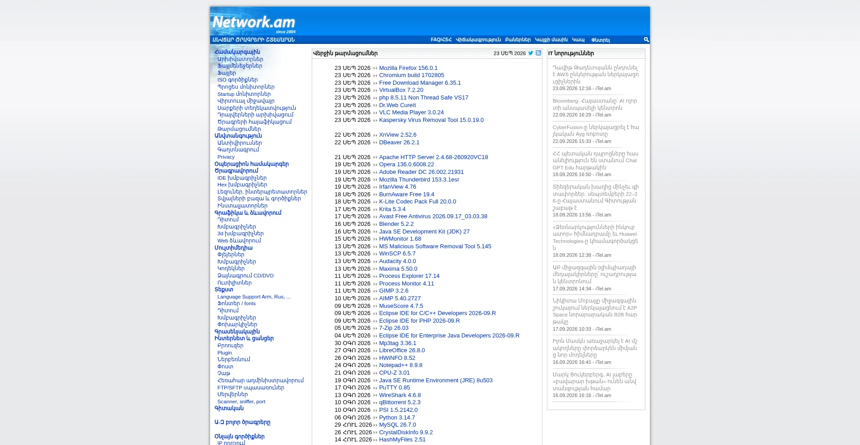860x445 pixels.
Task: Open the Bloomberg AI news headline
Action: [x=595, y=104]
